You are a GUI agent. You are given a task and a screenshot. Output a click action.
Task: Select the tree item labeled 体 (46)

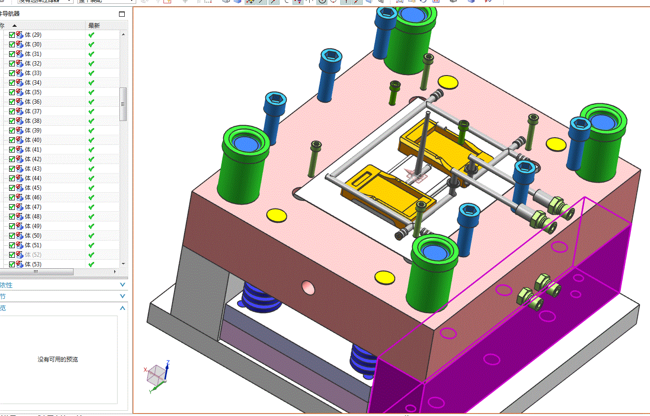tap(33, 197)
